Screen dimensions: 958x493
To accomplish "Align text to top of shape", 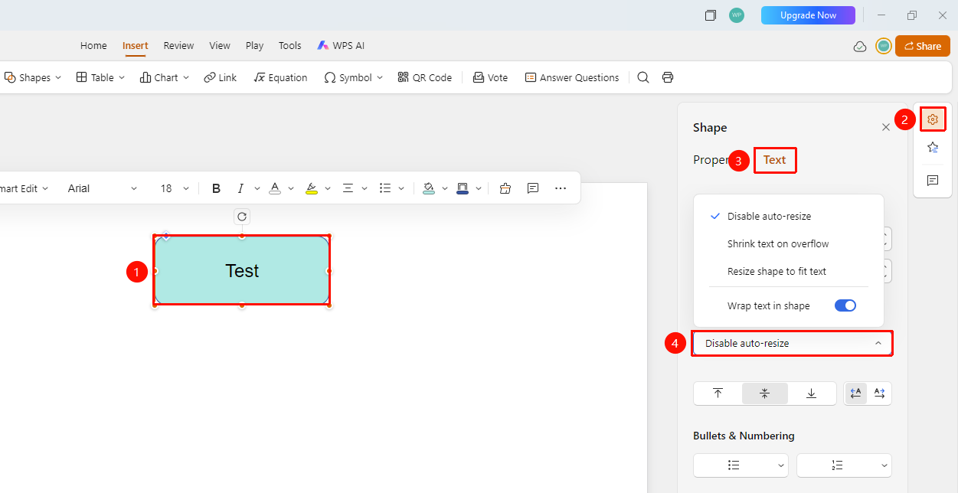I will click(x=718, y=393).
